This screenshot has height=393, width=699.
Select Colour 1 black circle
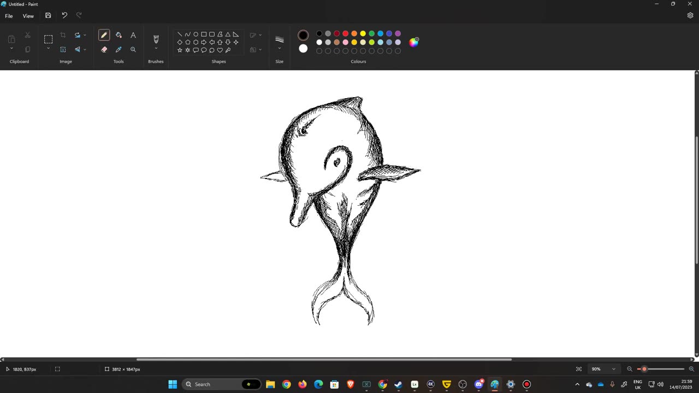303,35
